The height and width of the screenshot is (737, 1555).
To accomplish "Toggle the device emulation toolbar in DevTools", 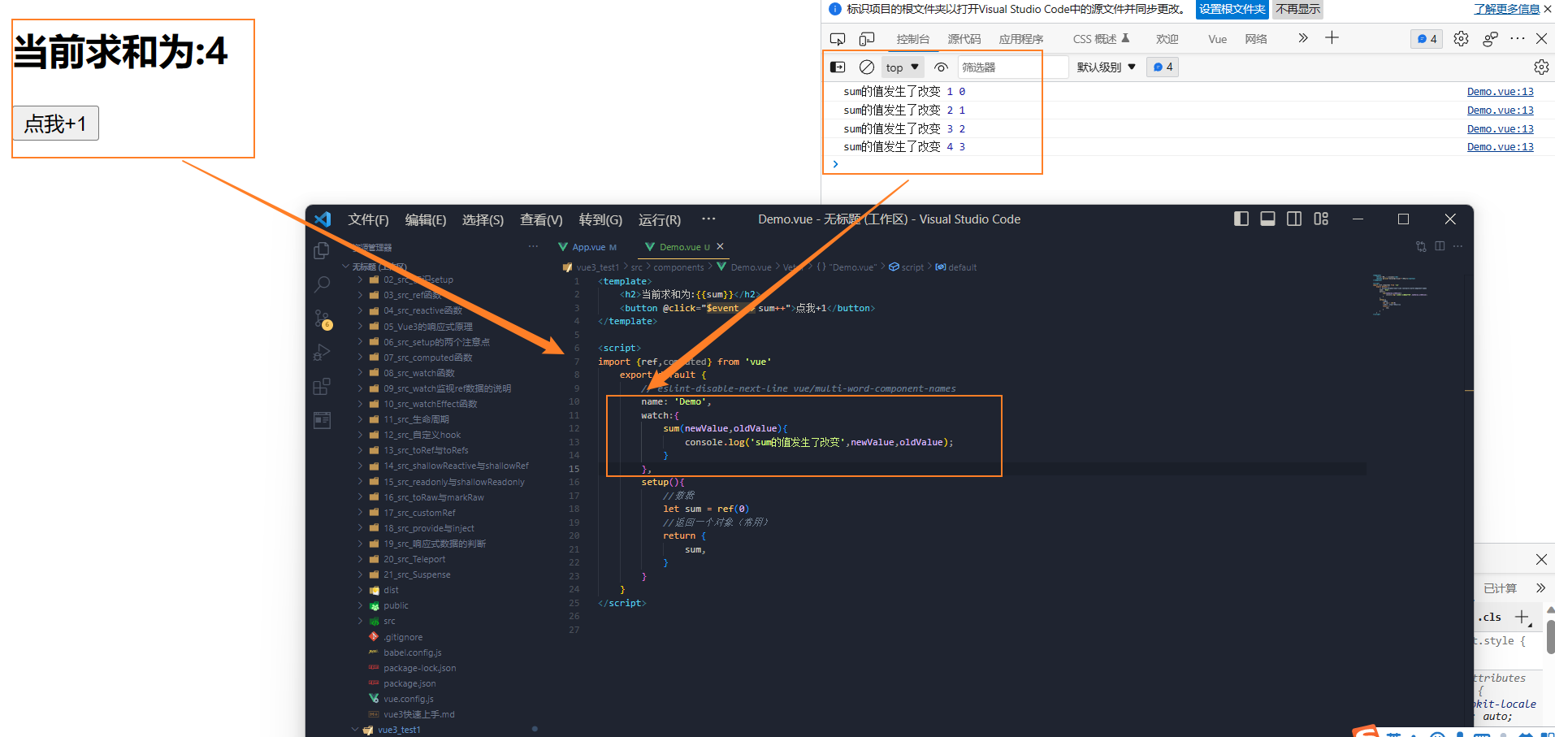I will pyautogui.click(x=867, y=38).
